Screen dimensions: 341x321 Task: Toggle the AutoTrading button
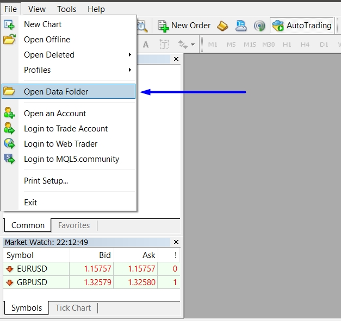[x=302, y=26]
